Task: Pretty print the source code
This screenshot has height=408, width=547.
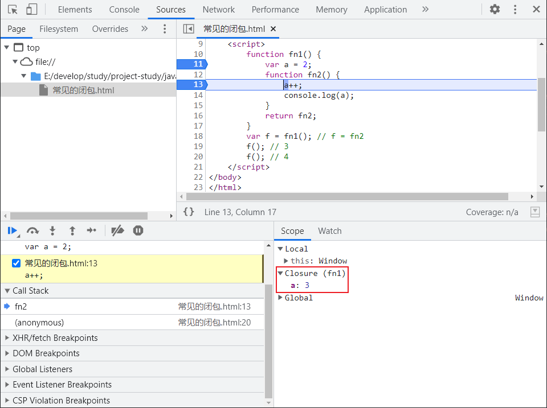Action: [x=189, y=212]
